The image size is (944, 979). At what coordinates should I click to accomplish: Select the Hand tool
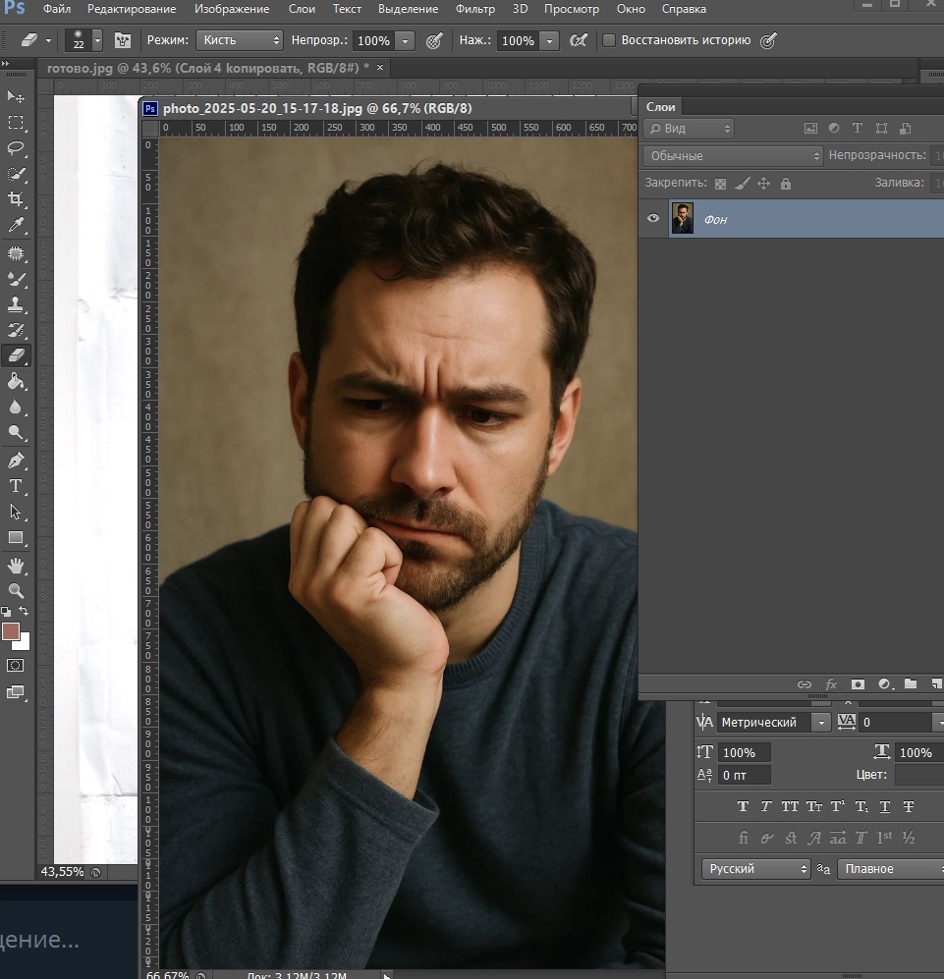point(16,566)
